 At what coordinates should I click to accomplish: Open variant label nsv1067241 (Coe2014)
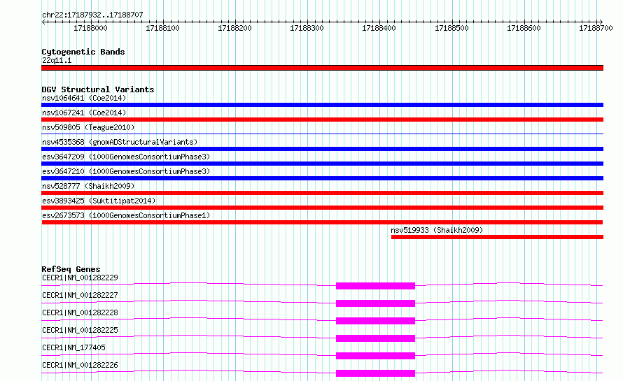84,113
